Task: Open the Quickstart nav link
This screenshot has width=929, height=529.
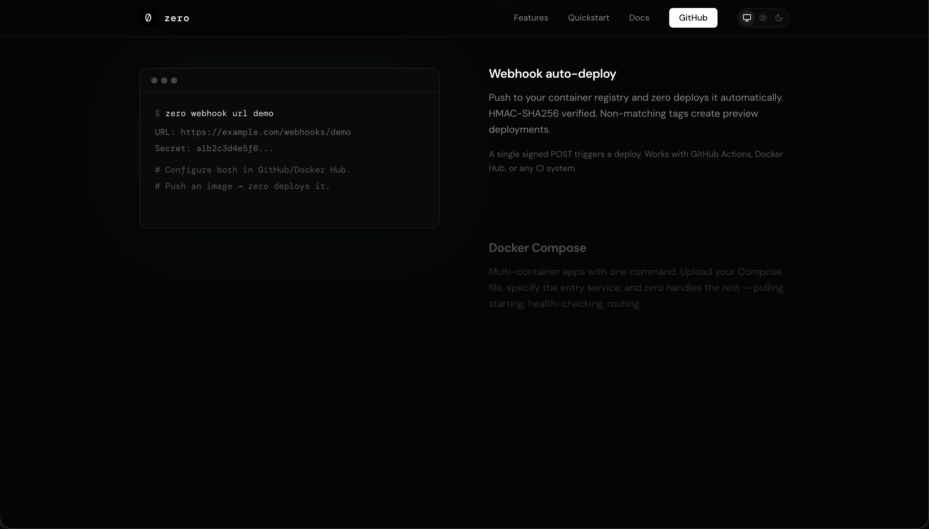Action: pos(588,18)
